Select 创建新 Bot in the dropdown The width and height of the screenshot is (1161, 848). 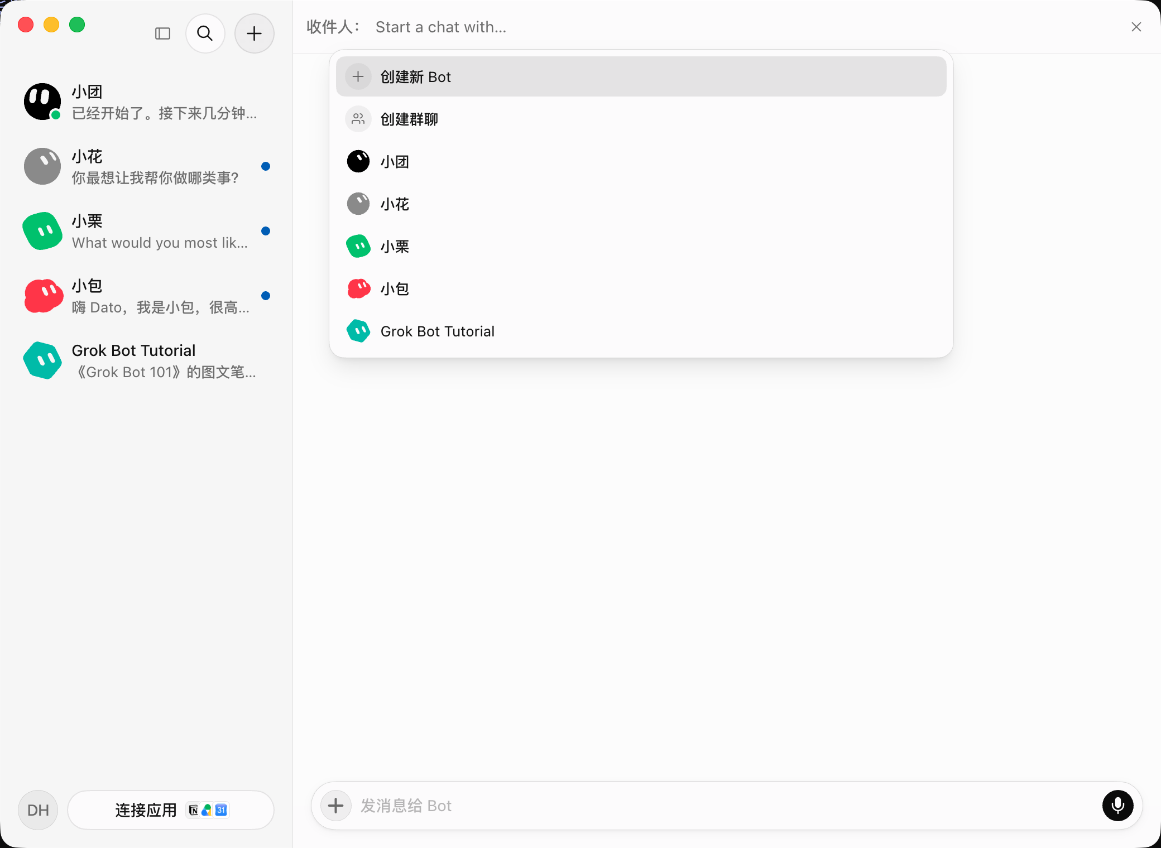(641, 76)
